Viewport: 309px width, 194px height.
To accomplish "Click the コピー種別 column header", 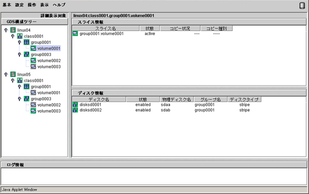I will (216, 28).
